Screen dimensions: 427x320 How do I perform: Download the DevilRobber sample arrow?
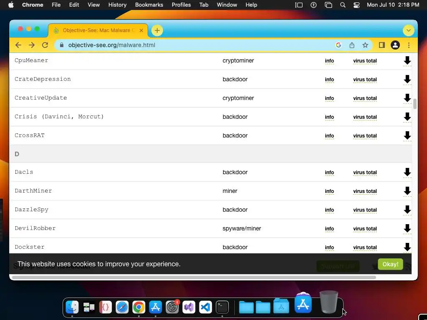pyautogui.click(x=407, y=229)
